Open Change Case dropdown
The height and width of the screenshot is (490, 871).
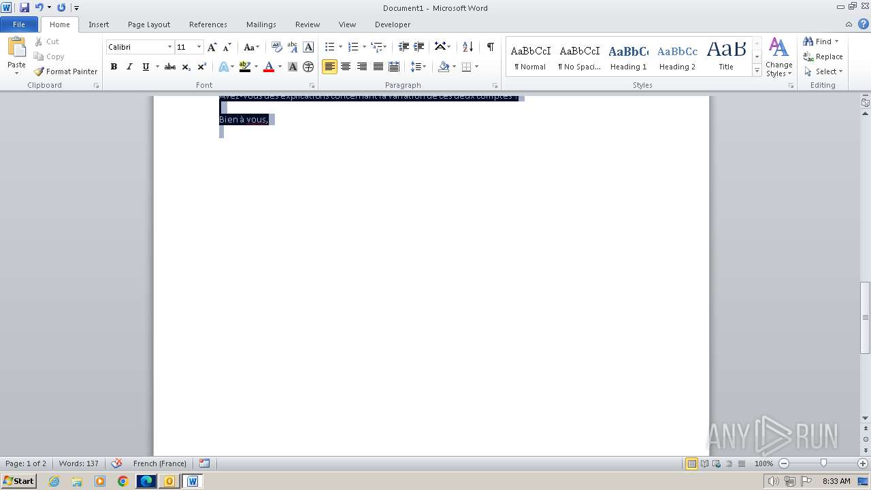[x=251, y=47]
